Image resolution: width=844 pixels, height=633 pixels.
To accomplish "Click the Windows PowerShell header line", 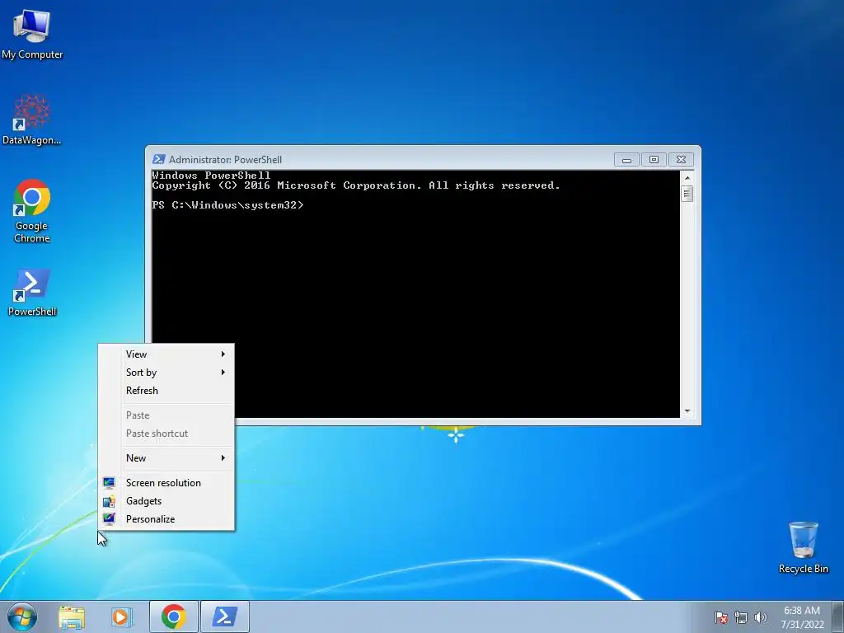I will [x=211, y=176].
